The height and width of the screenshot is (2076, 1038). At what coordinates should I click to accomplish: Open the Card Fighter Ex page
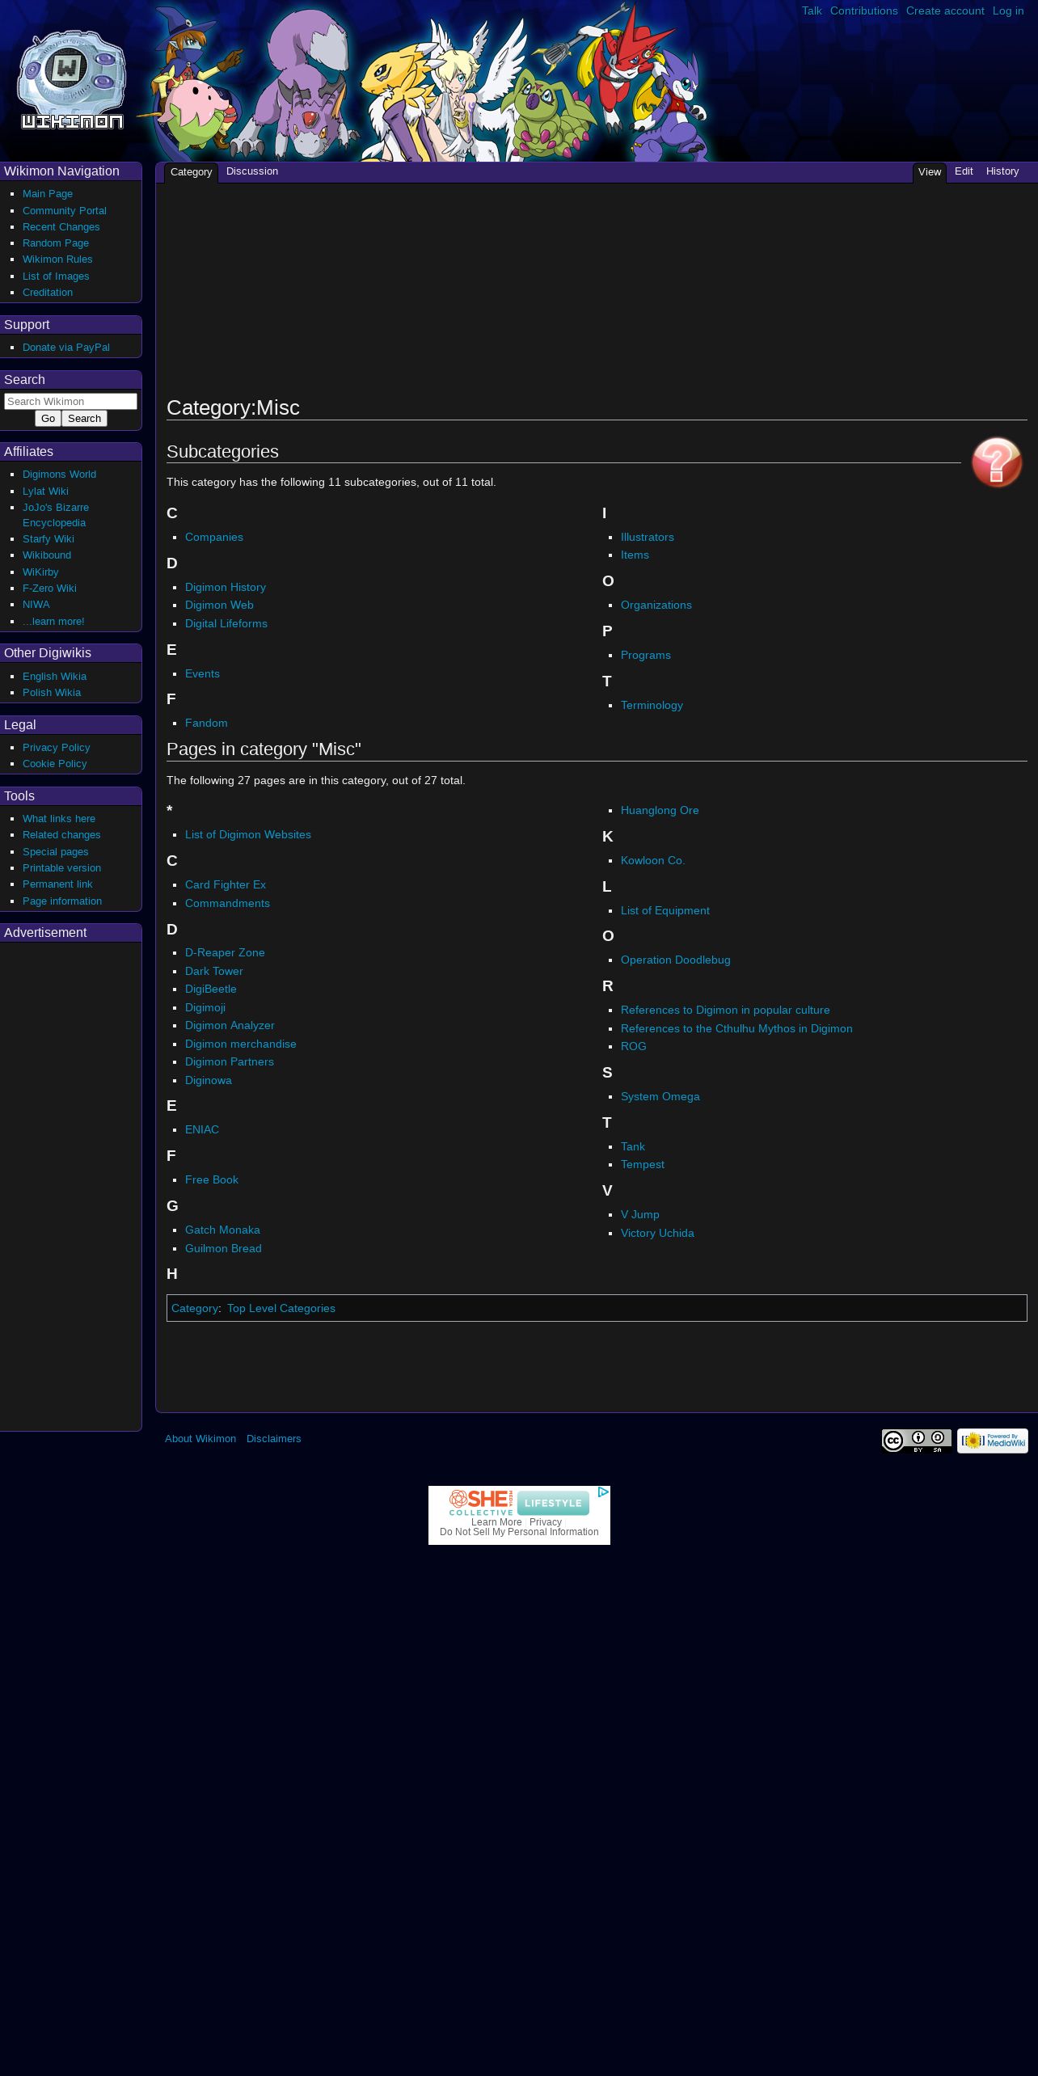tap(226, 884)
